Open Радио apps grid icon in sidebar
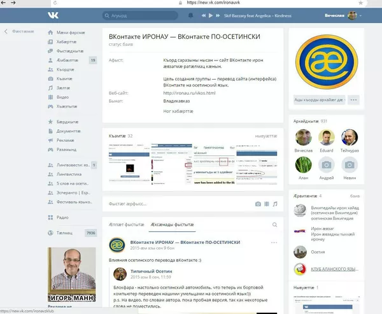This screenshot has height=314, width=382. 50,217
